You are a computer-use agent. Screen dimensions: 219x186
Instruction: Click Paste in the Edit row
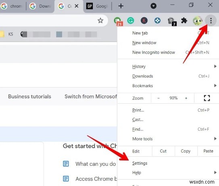point(208,151)
